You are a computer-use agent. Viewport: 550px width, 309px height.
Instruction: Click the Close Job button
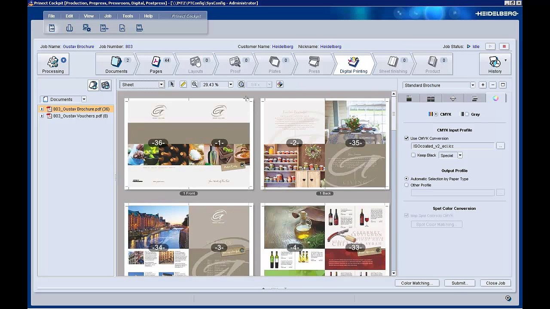tap(495, 283)
